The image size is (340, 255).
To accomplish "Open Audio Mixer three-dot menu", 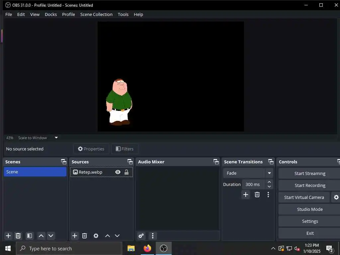I will click(x=153, y=236).
